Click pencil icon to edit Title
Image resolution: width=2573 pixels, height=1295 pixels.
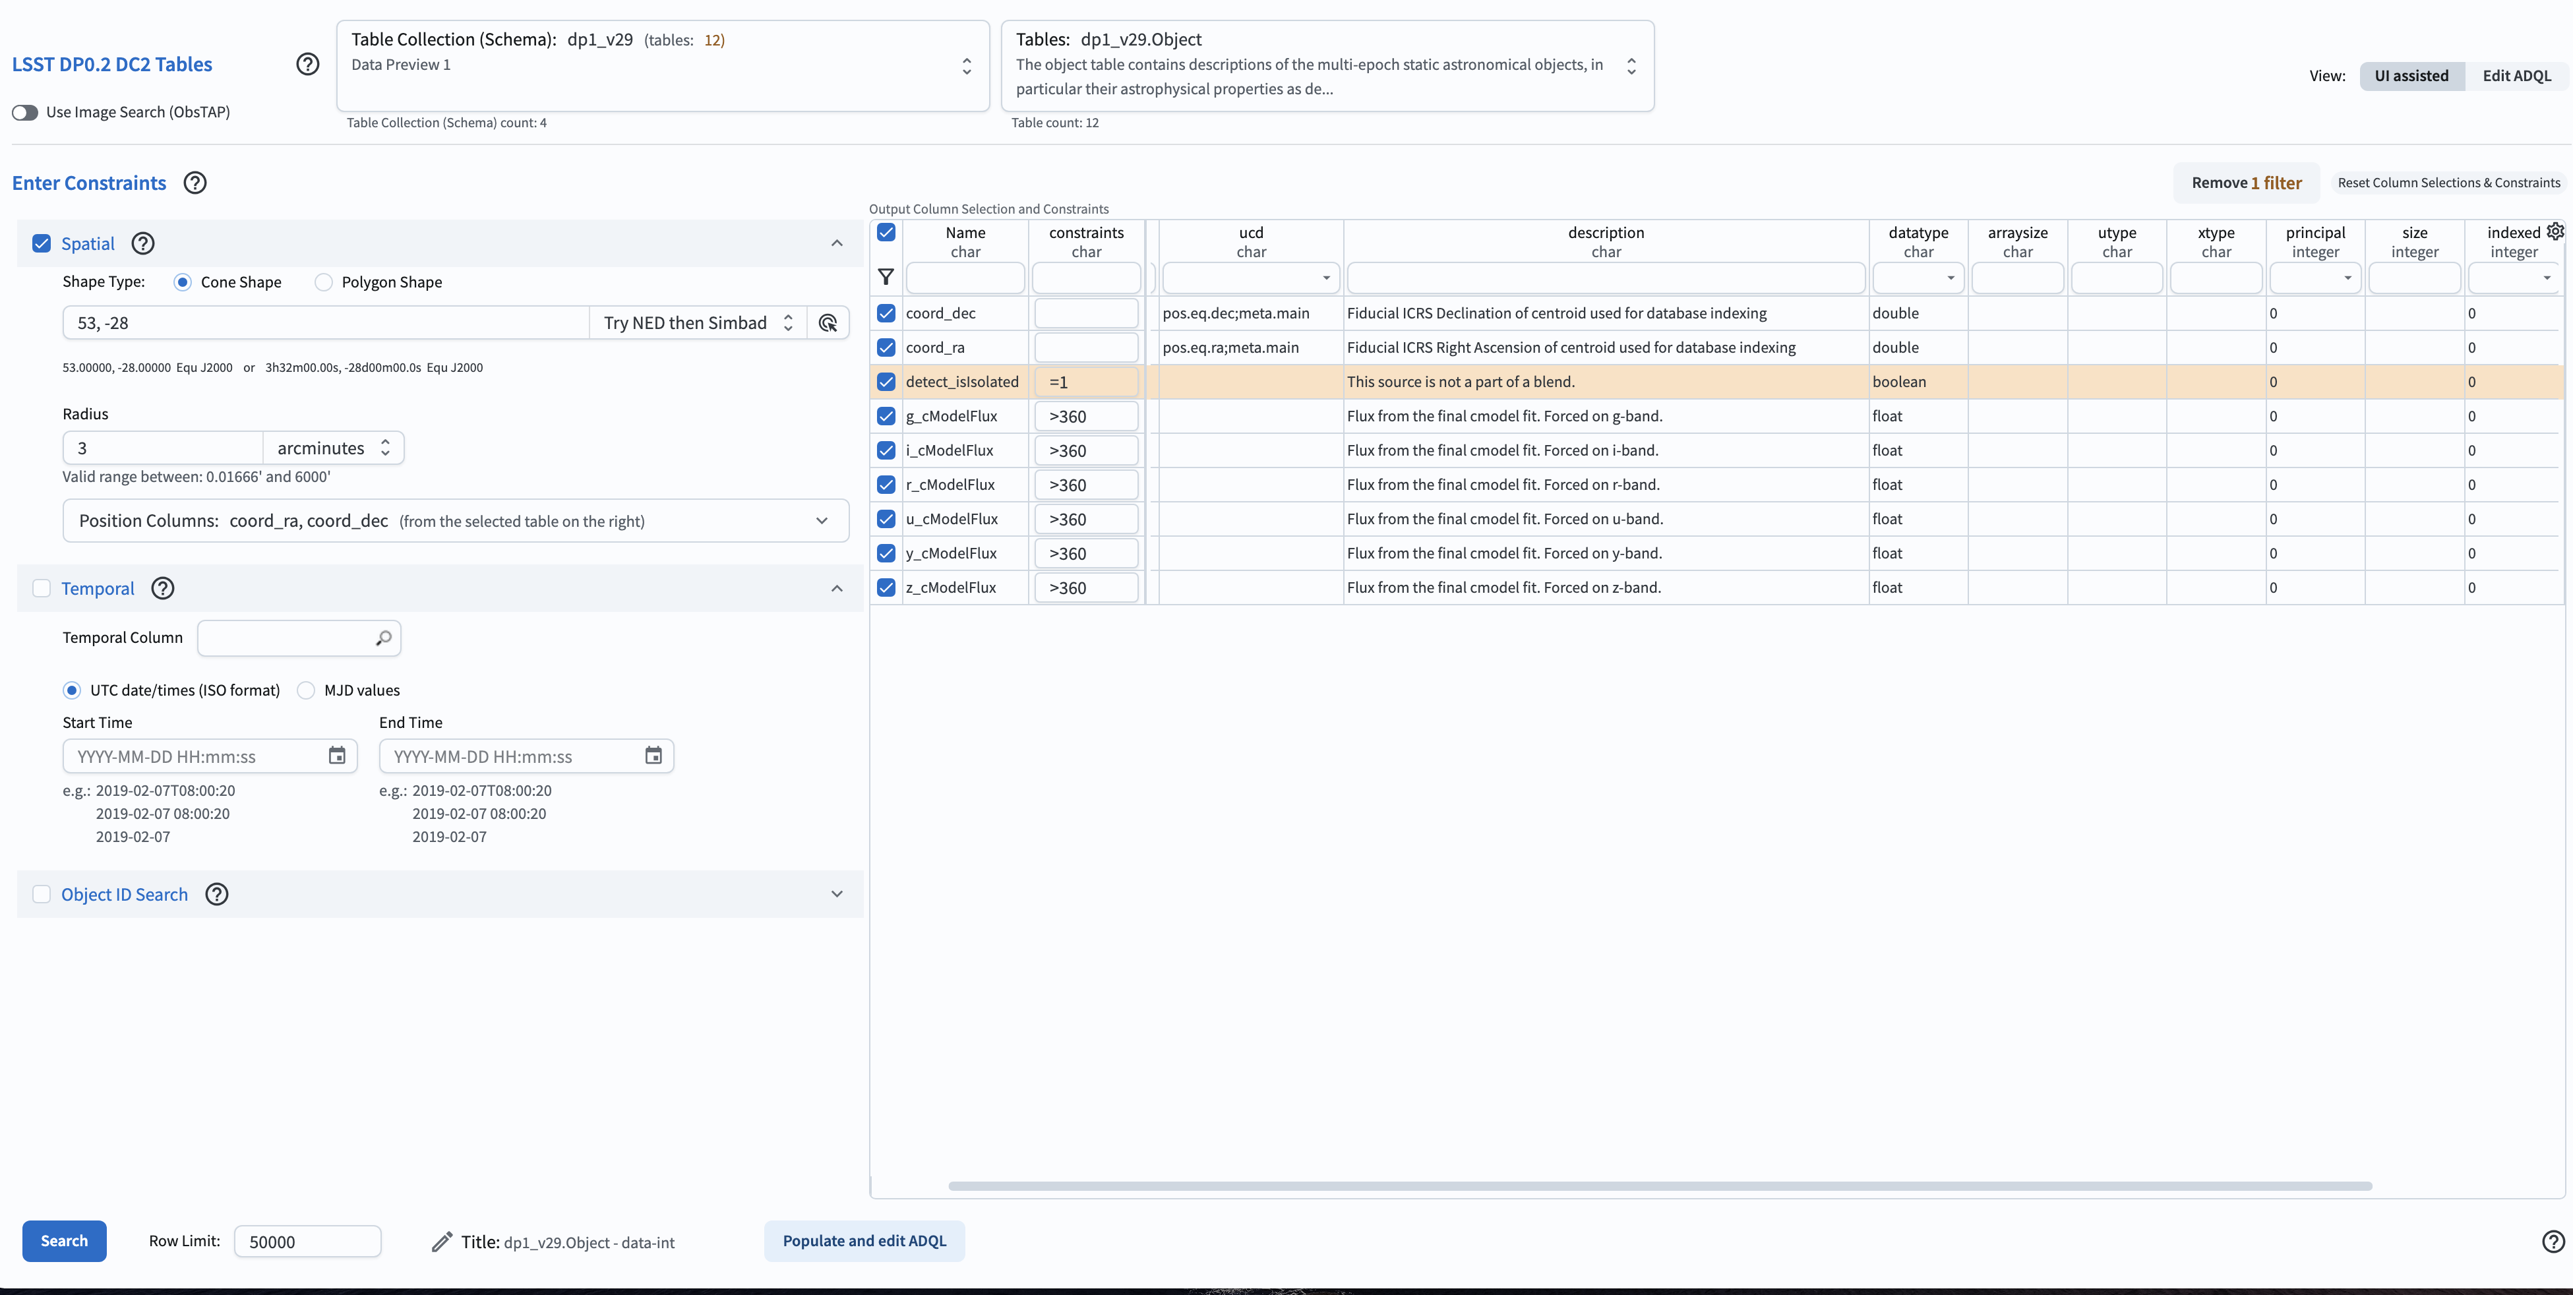tap(442, 1242)
